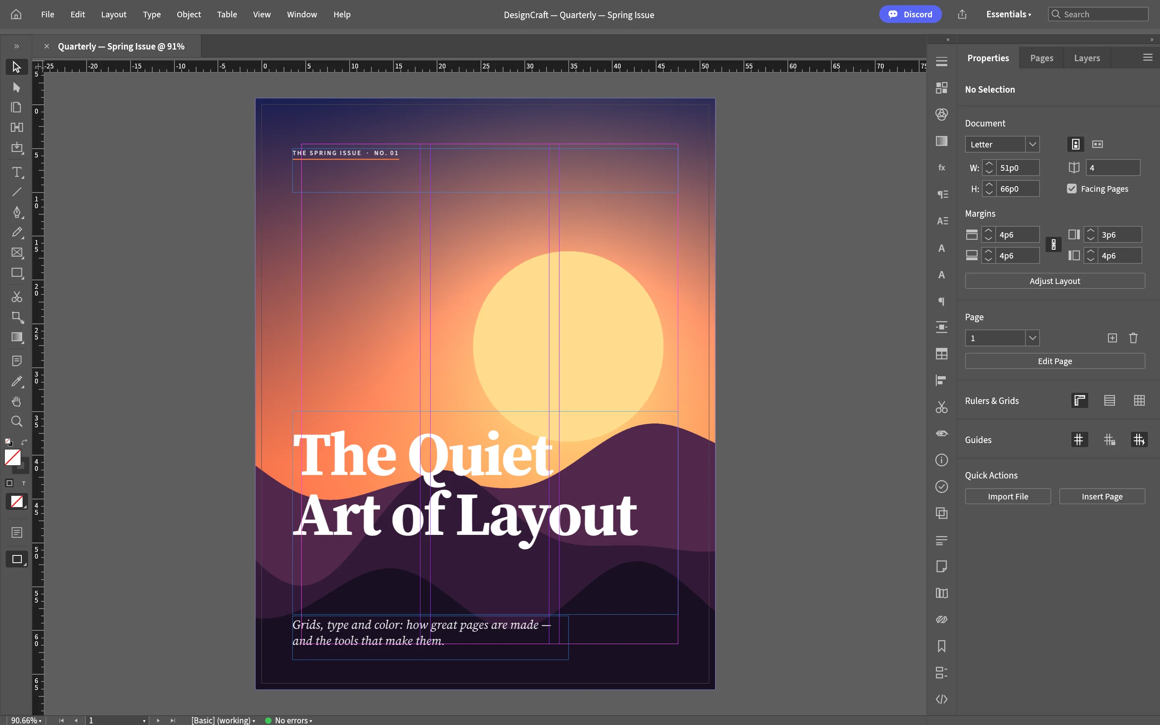Open the Object menu
This screenshot has width=1160, height=725.
point(189,14)
